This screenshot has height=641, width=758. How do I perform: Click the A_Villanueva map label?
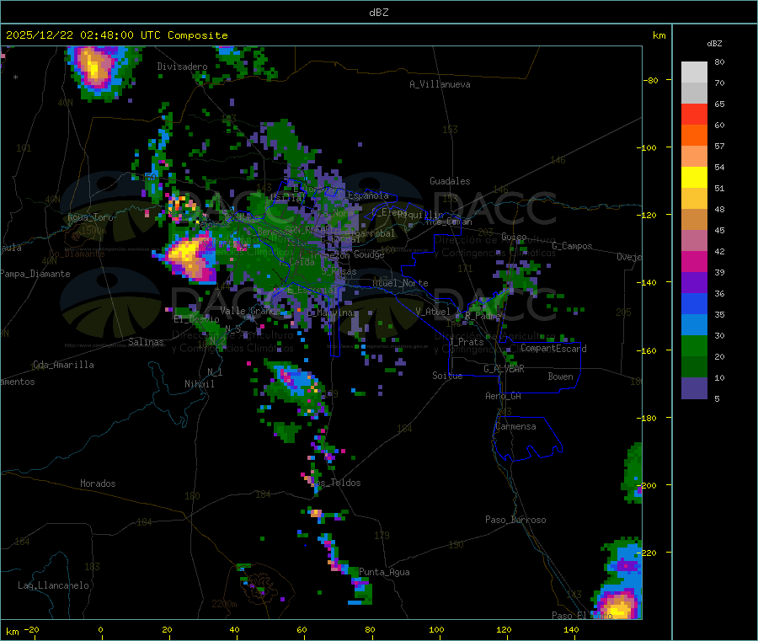tap(440, 84)
